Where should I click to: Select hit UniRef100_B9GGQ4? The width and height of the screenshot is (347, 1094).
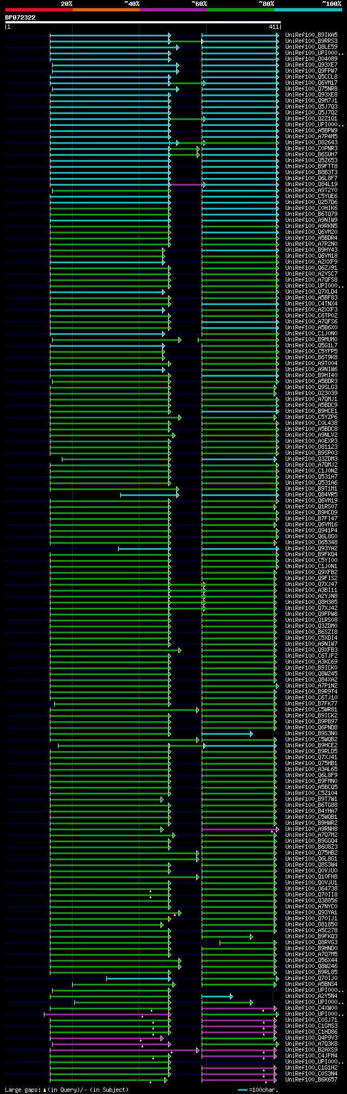tap(311, 841)
